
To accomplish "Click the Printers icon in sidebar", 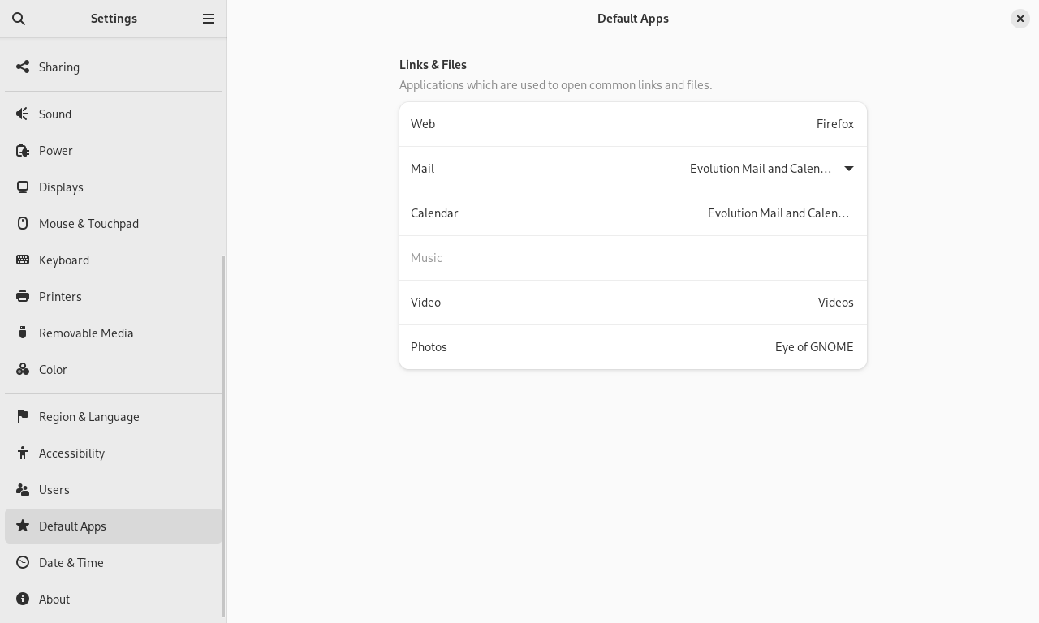I will pos(23,297).
